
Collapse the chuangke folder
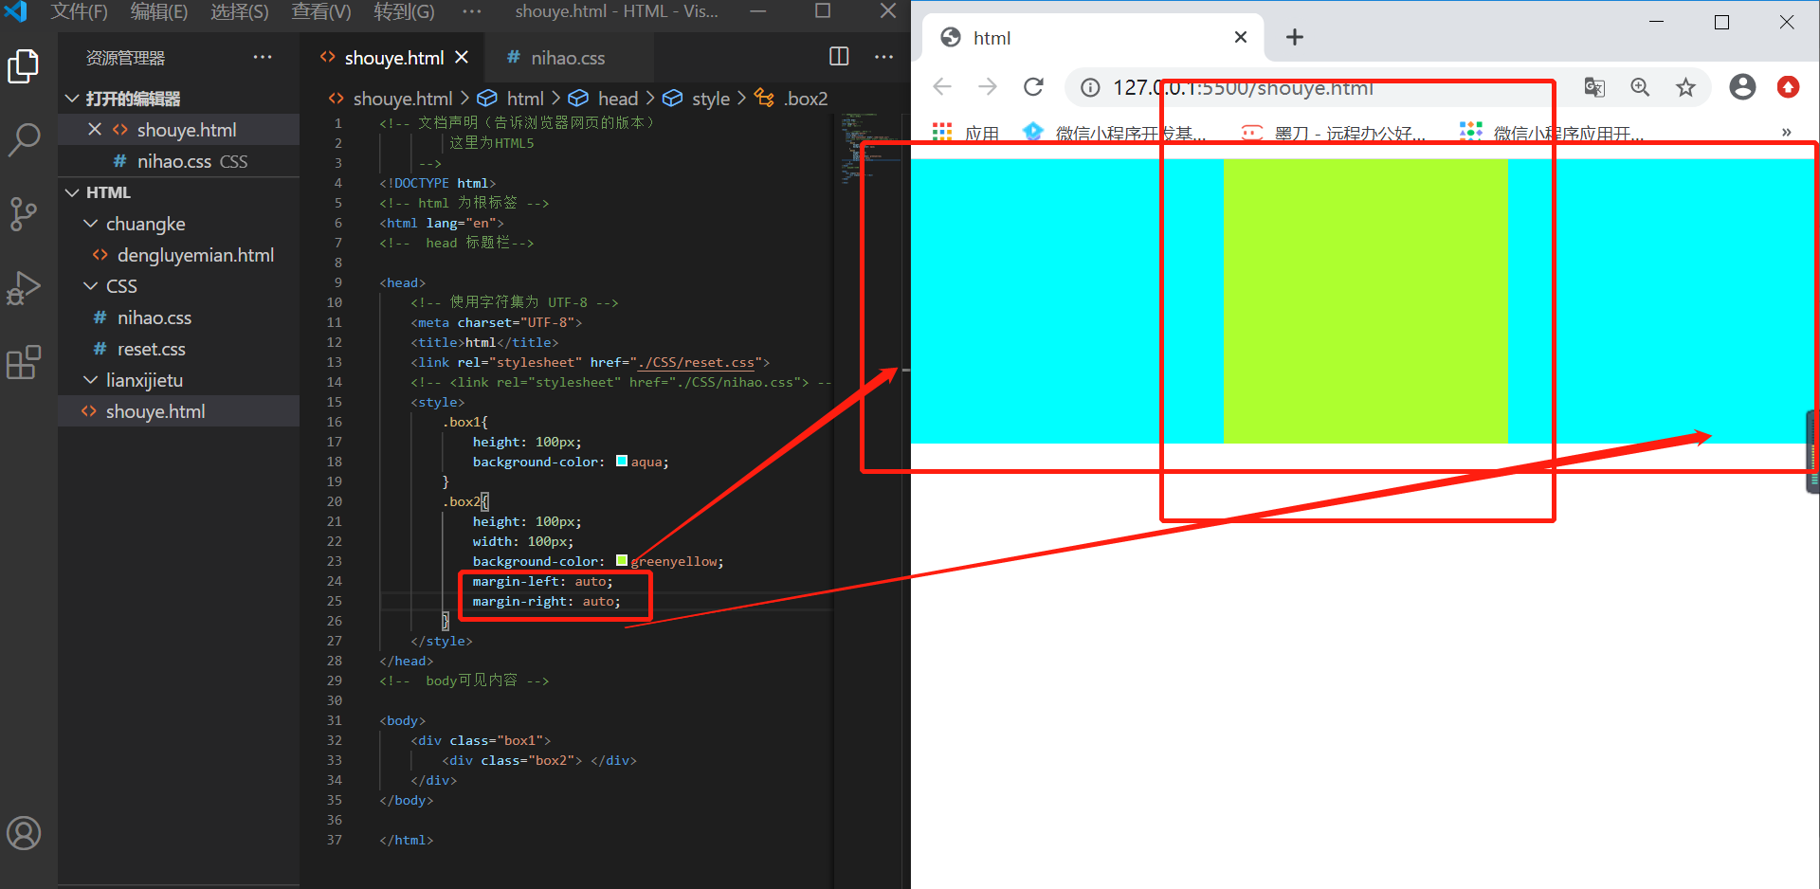[91, 224]
